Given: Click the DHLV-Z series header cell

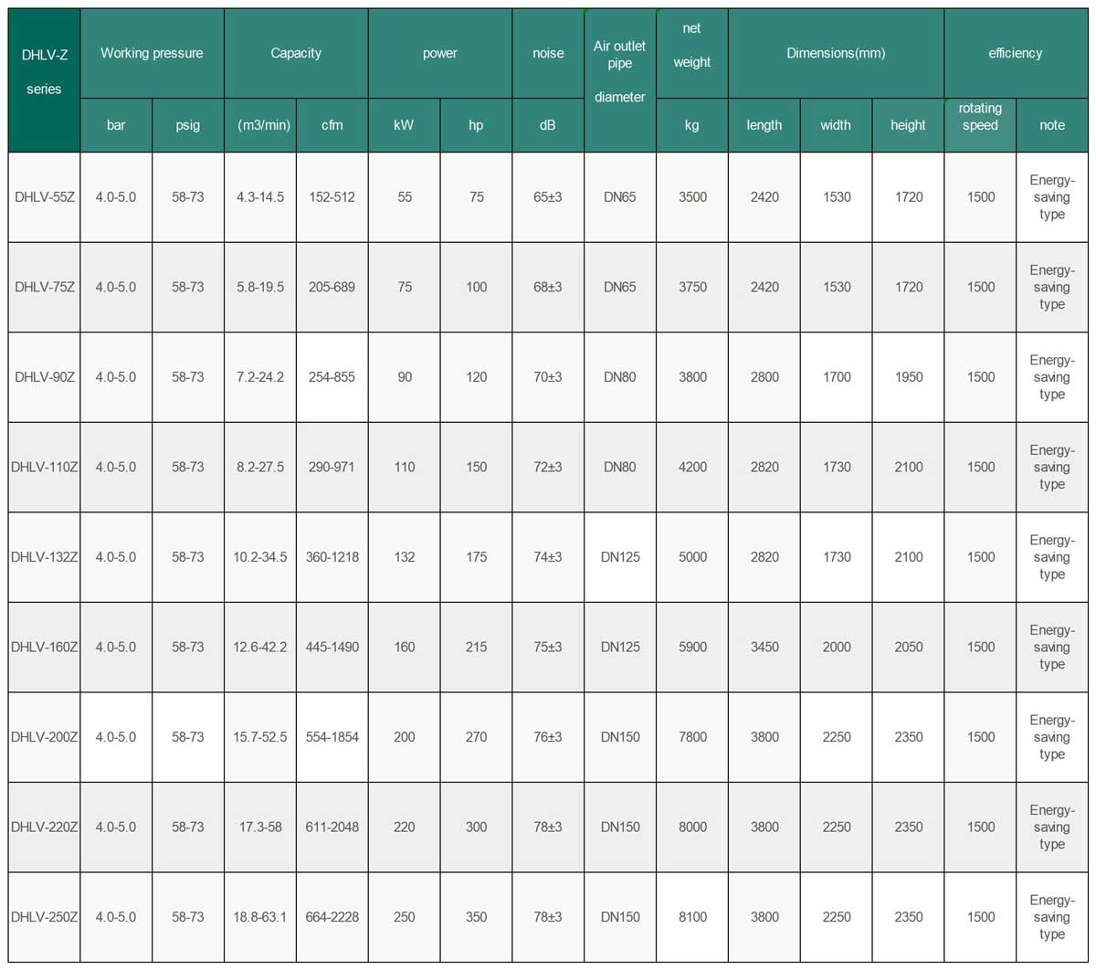Looking at the screenshot, I should (44, 80).
